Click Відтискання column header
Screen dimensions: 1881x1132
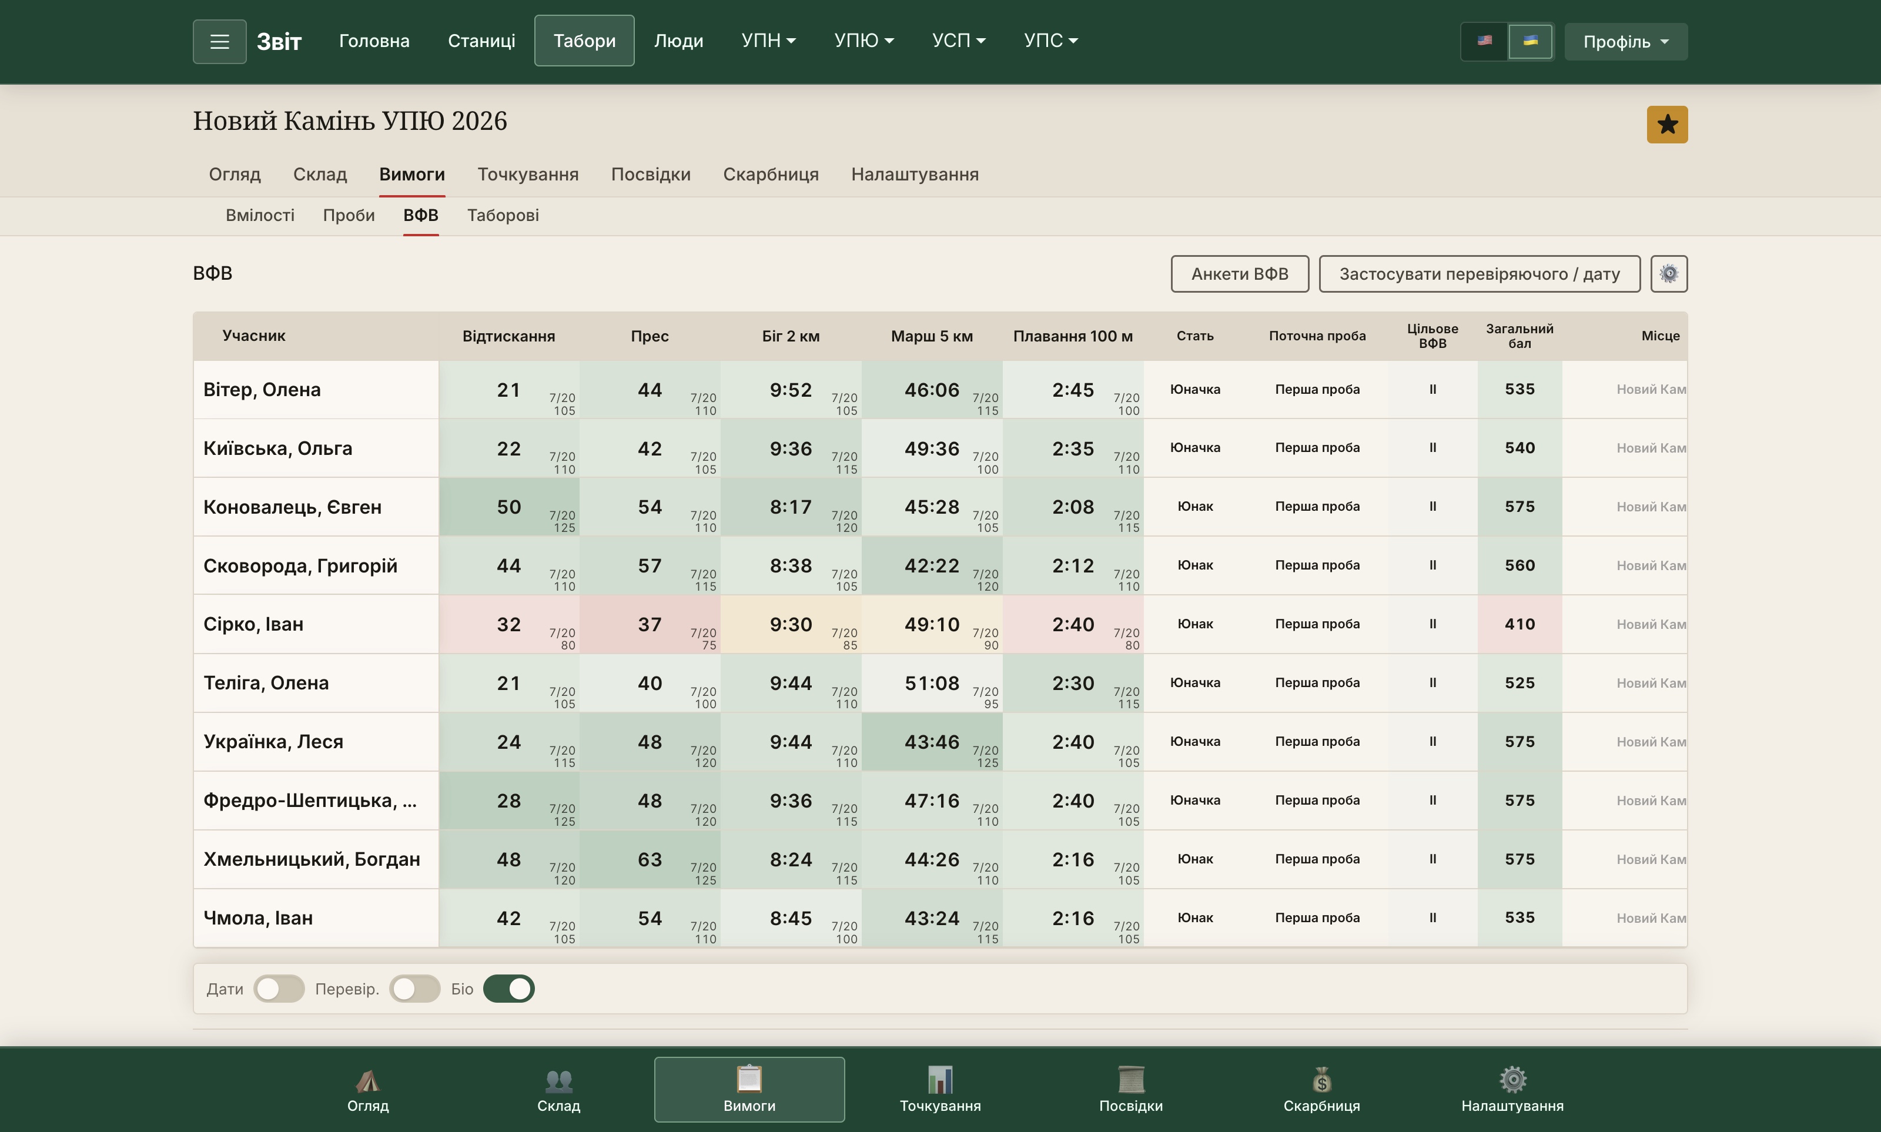509,336
